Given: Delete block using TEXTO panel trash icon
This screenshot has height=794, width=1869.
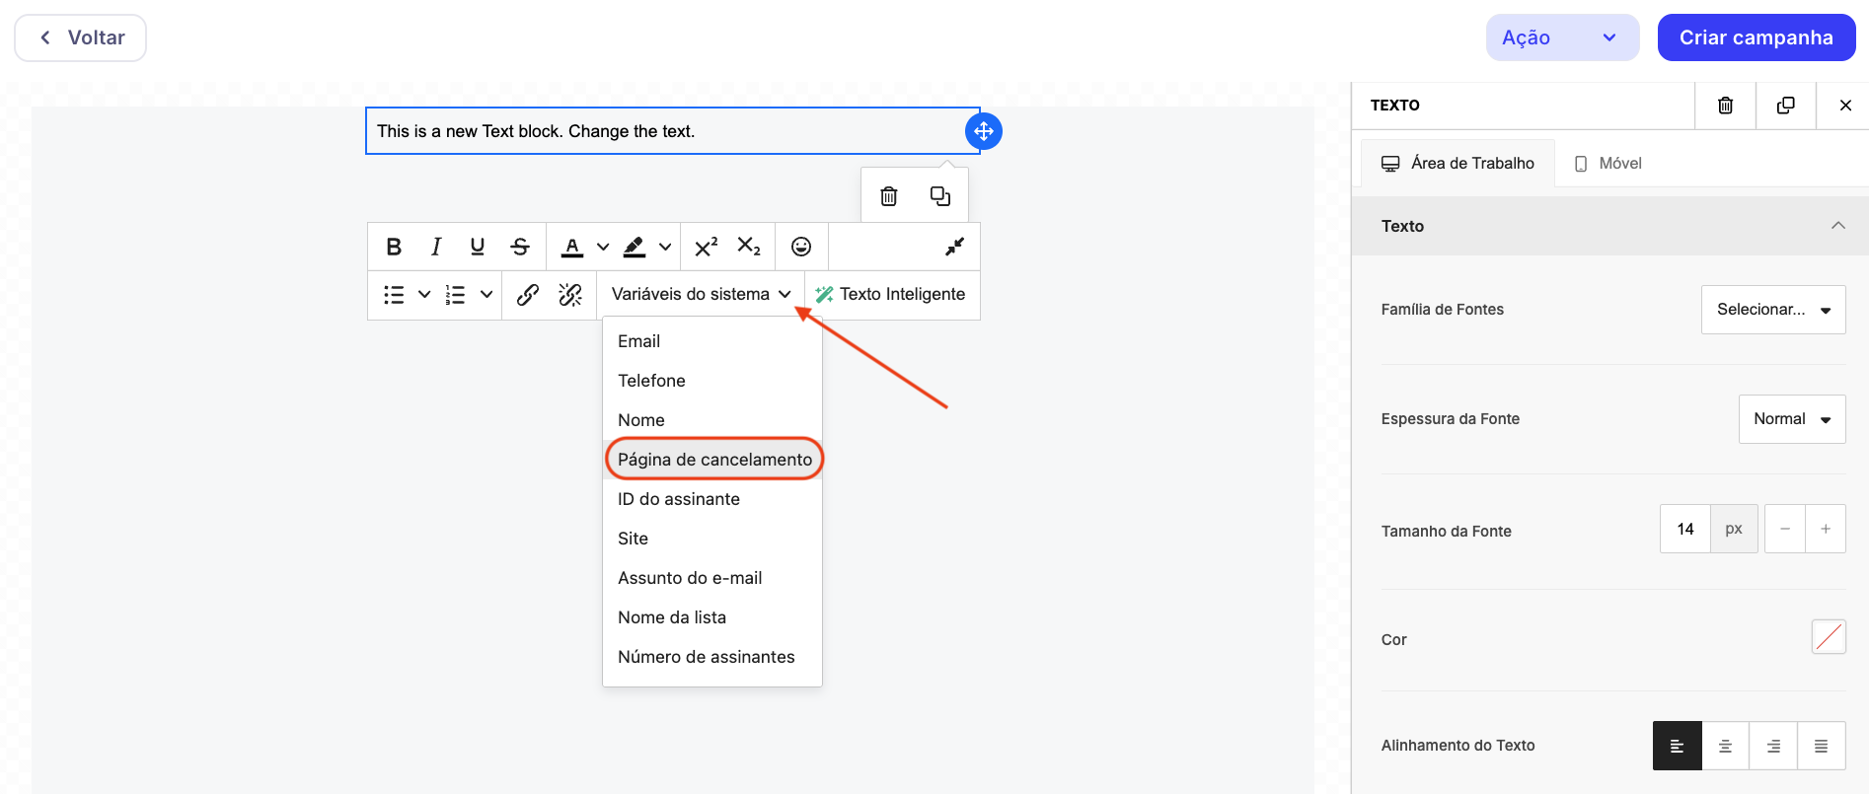Looking at the screenshot, I should point(1725,106).
